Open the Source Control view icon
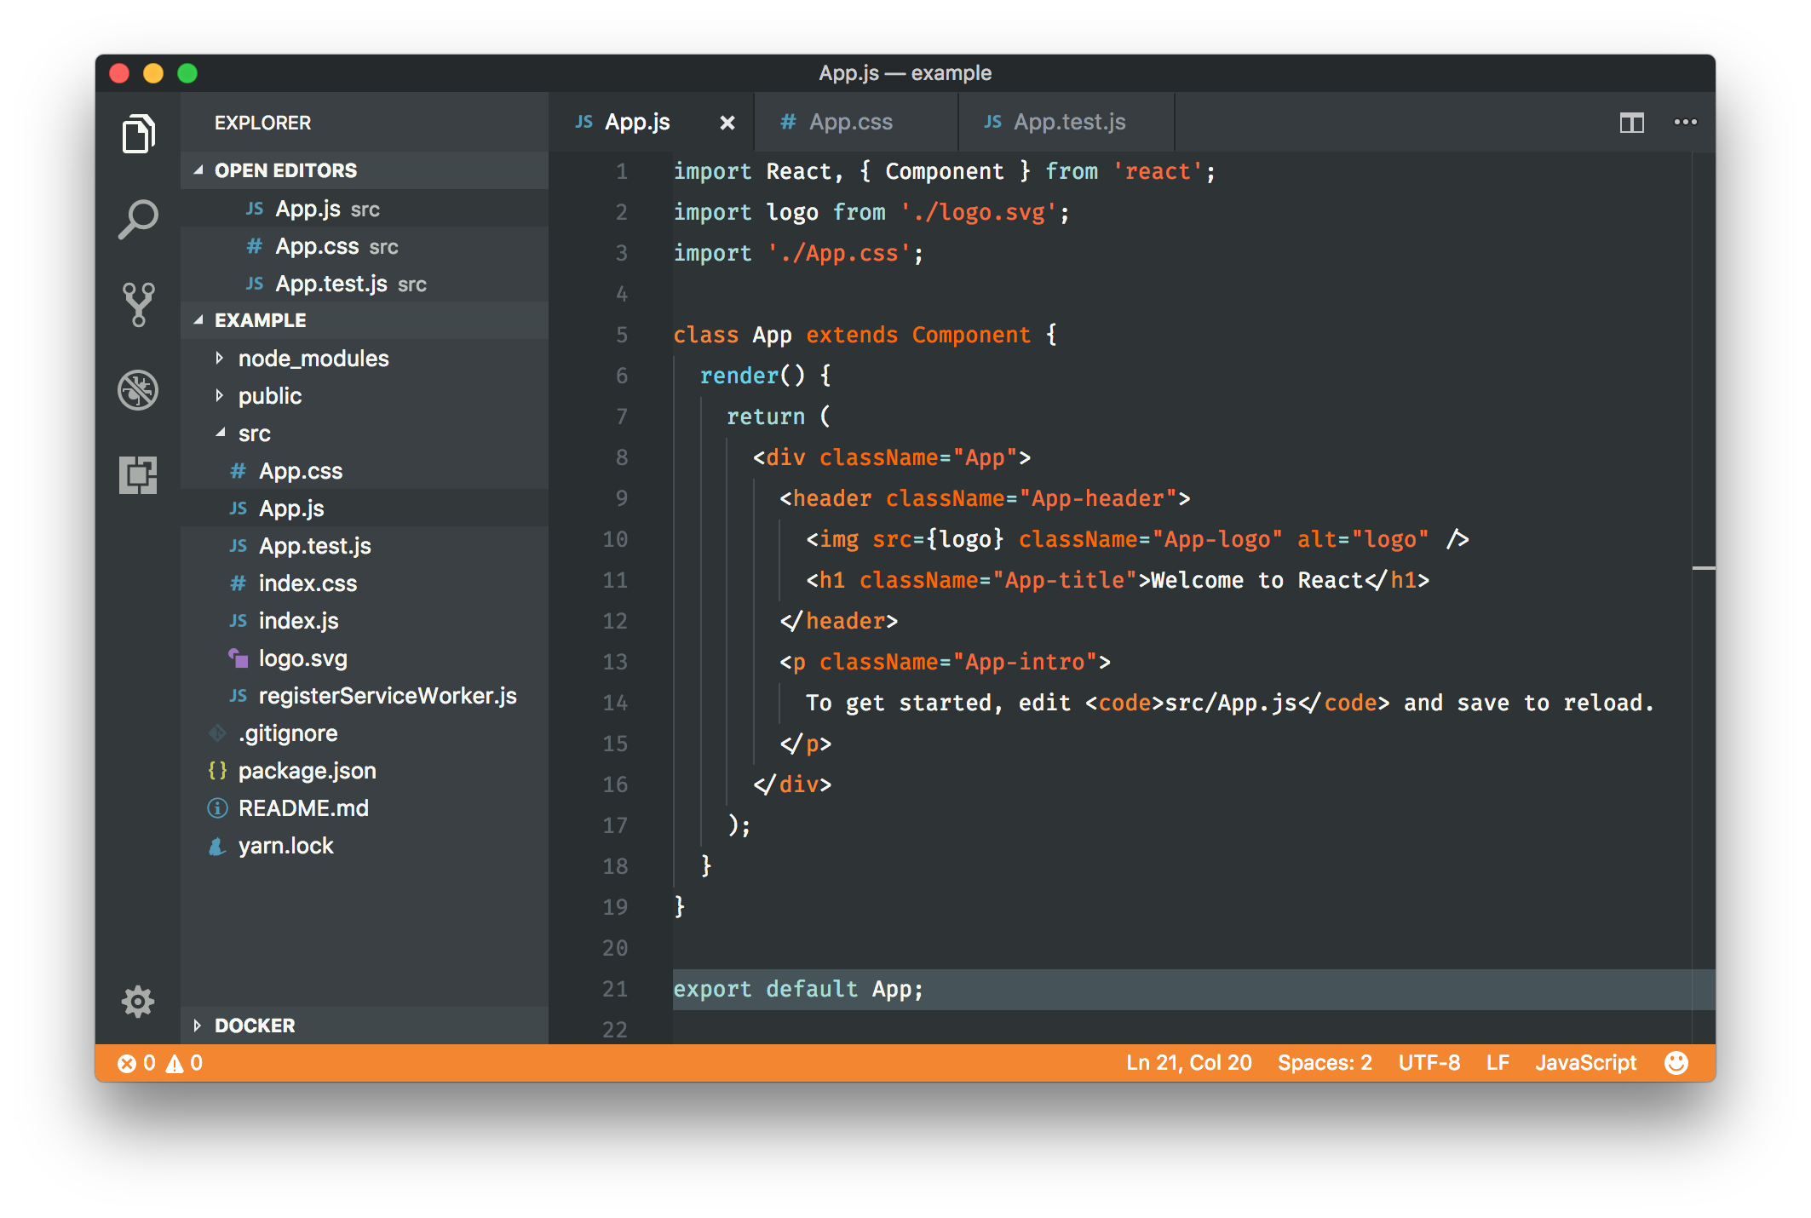Viewport: 1811px width, 1218px height. point(138,305)
